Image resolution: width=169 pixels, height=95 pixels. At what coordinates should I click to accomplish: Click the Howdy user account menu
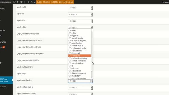tap(165, 2)
